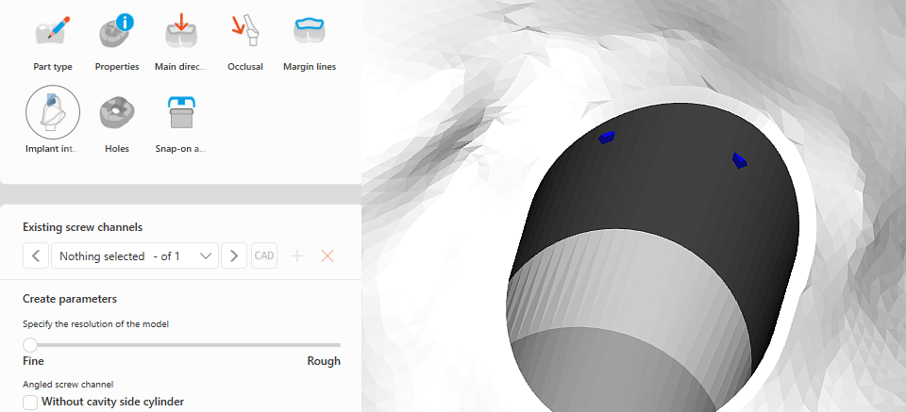
Task: Open the Margin lines tool
Action: click(x=310, y=43)
